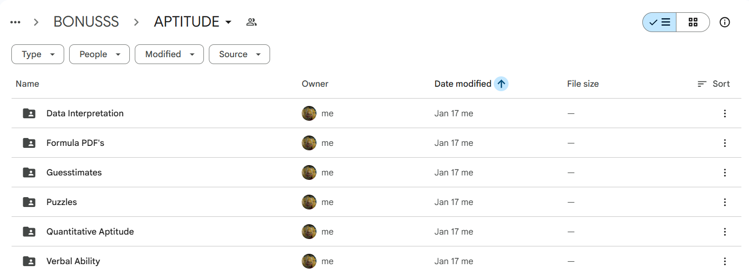Click the Puzzles shared folder icon

(x=29, y=202)
